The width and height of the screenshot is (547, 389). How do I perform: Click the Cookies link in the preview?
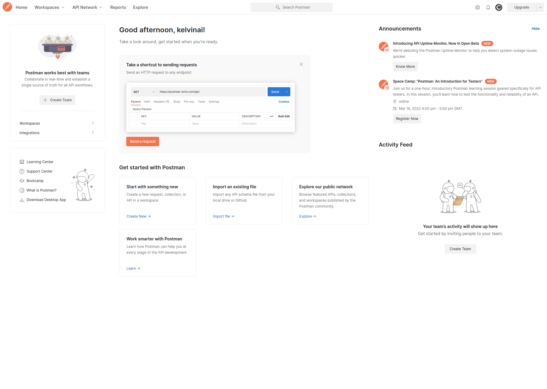click(284, 102)
